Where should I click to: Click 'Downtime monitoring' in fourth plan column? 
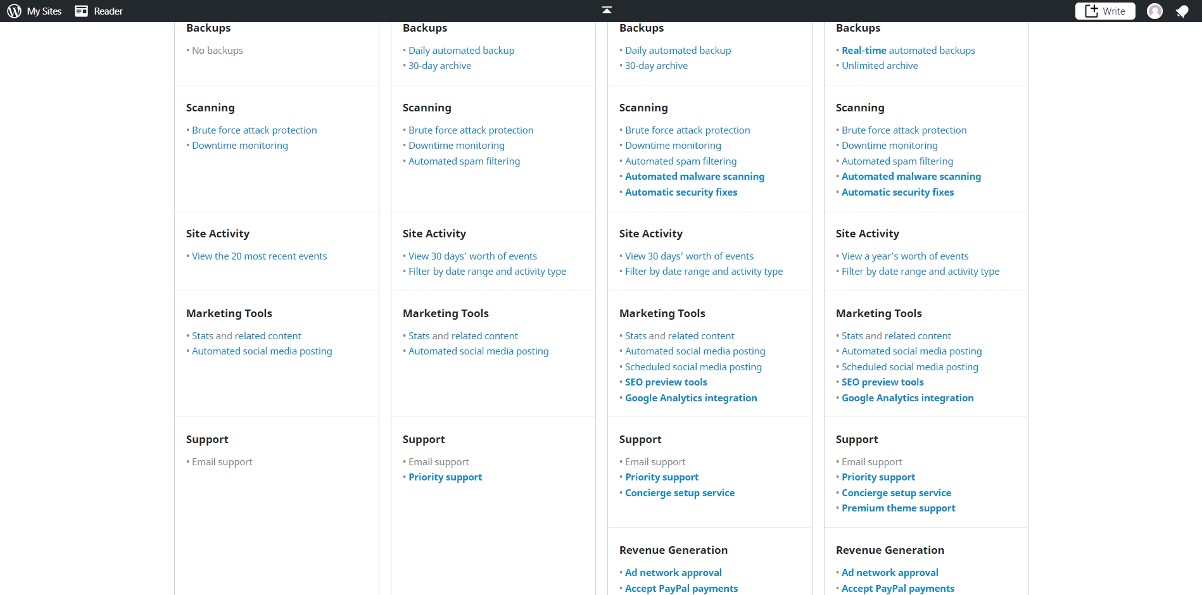(x=890, y=146)
